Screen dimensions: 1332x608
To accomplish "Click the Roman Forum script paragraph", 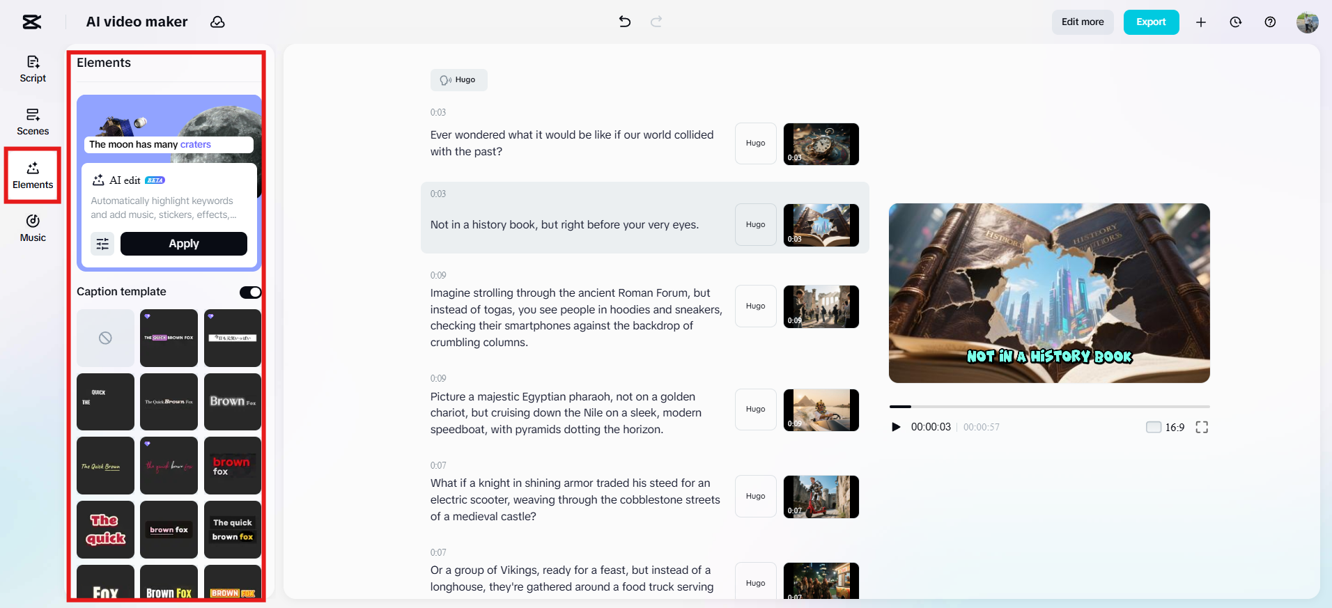I will coord(576,318).
